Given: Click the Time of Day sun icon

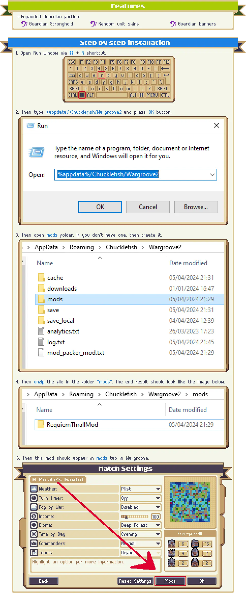Looking at the screenshot, I should [34, 534].
